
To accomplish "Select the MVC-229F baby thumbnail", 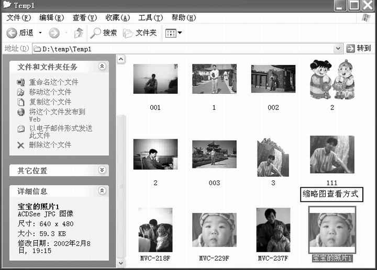I will click(214, 230).
